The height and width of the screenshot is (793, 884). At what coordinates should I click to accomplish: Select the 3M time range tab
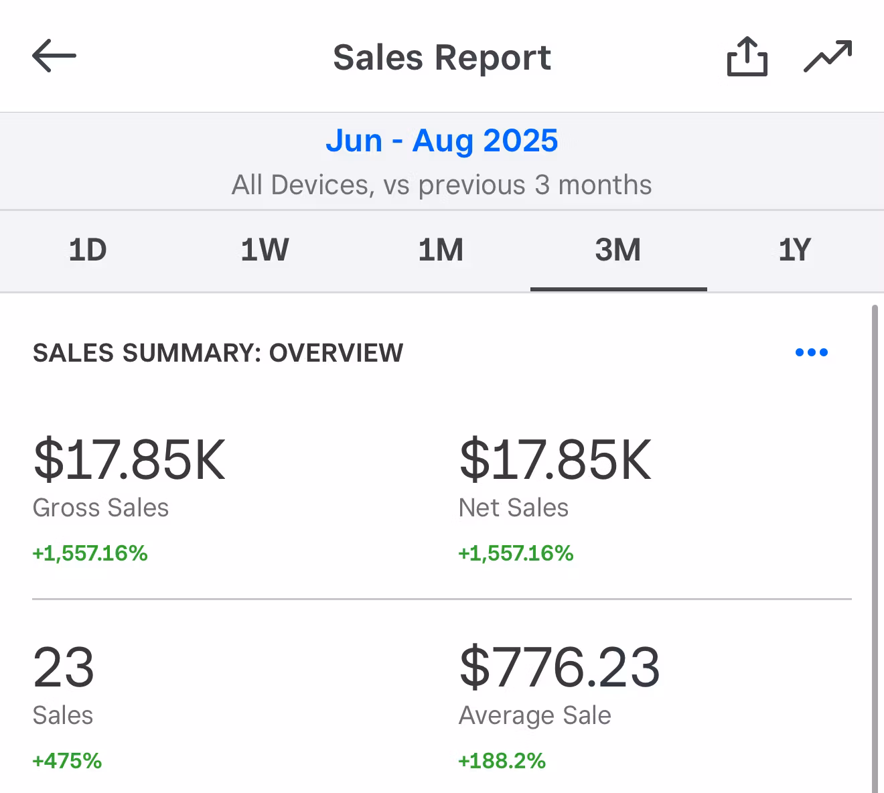617,250
